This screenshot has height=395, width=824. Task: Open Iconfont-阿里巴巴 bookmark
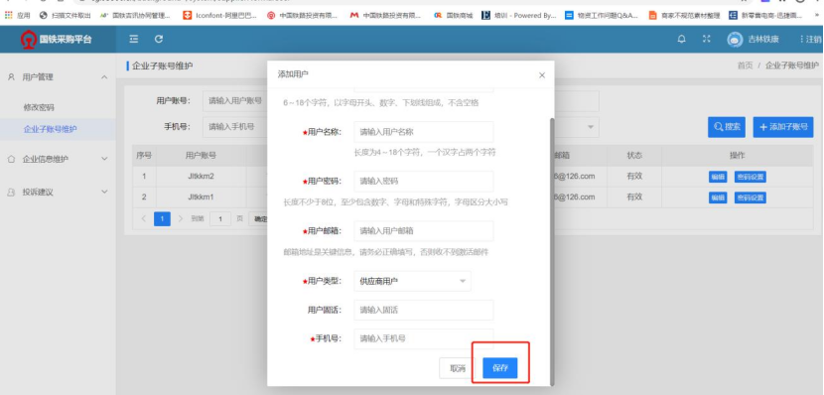point(219,15)
